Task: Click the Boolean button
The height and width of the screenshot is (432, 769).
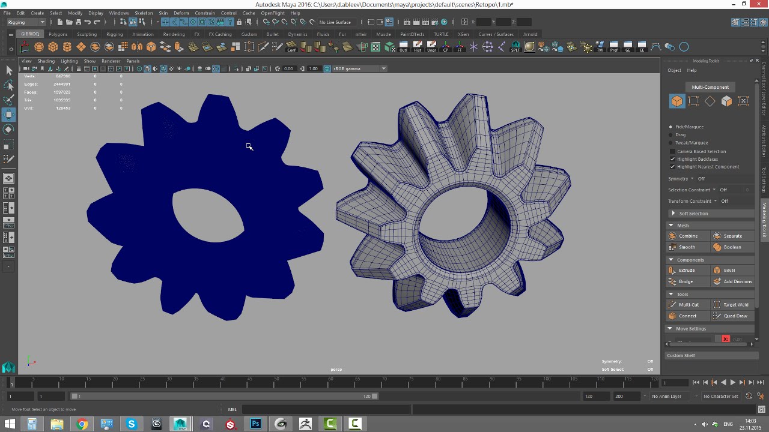Action: coord(732,247)
